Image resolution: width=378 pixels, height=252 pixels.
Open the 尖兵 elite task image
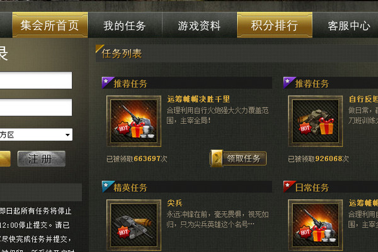(134, 225)
